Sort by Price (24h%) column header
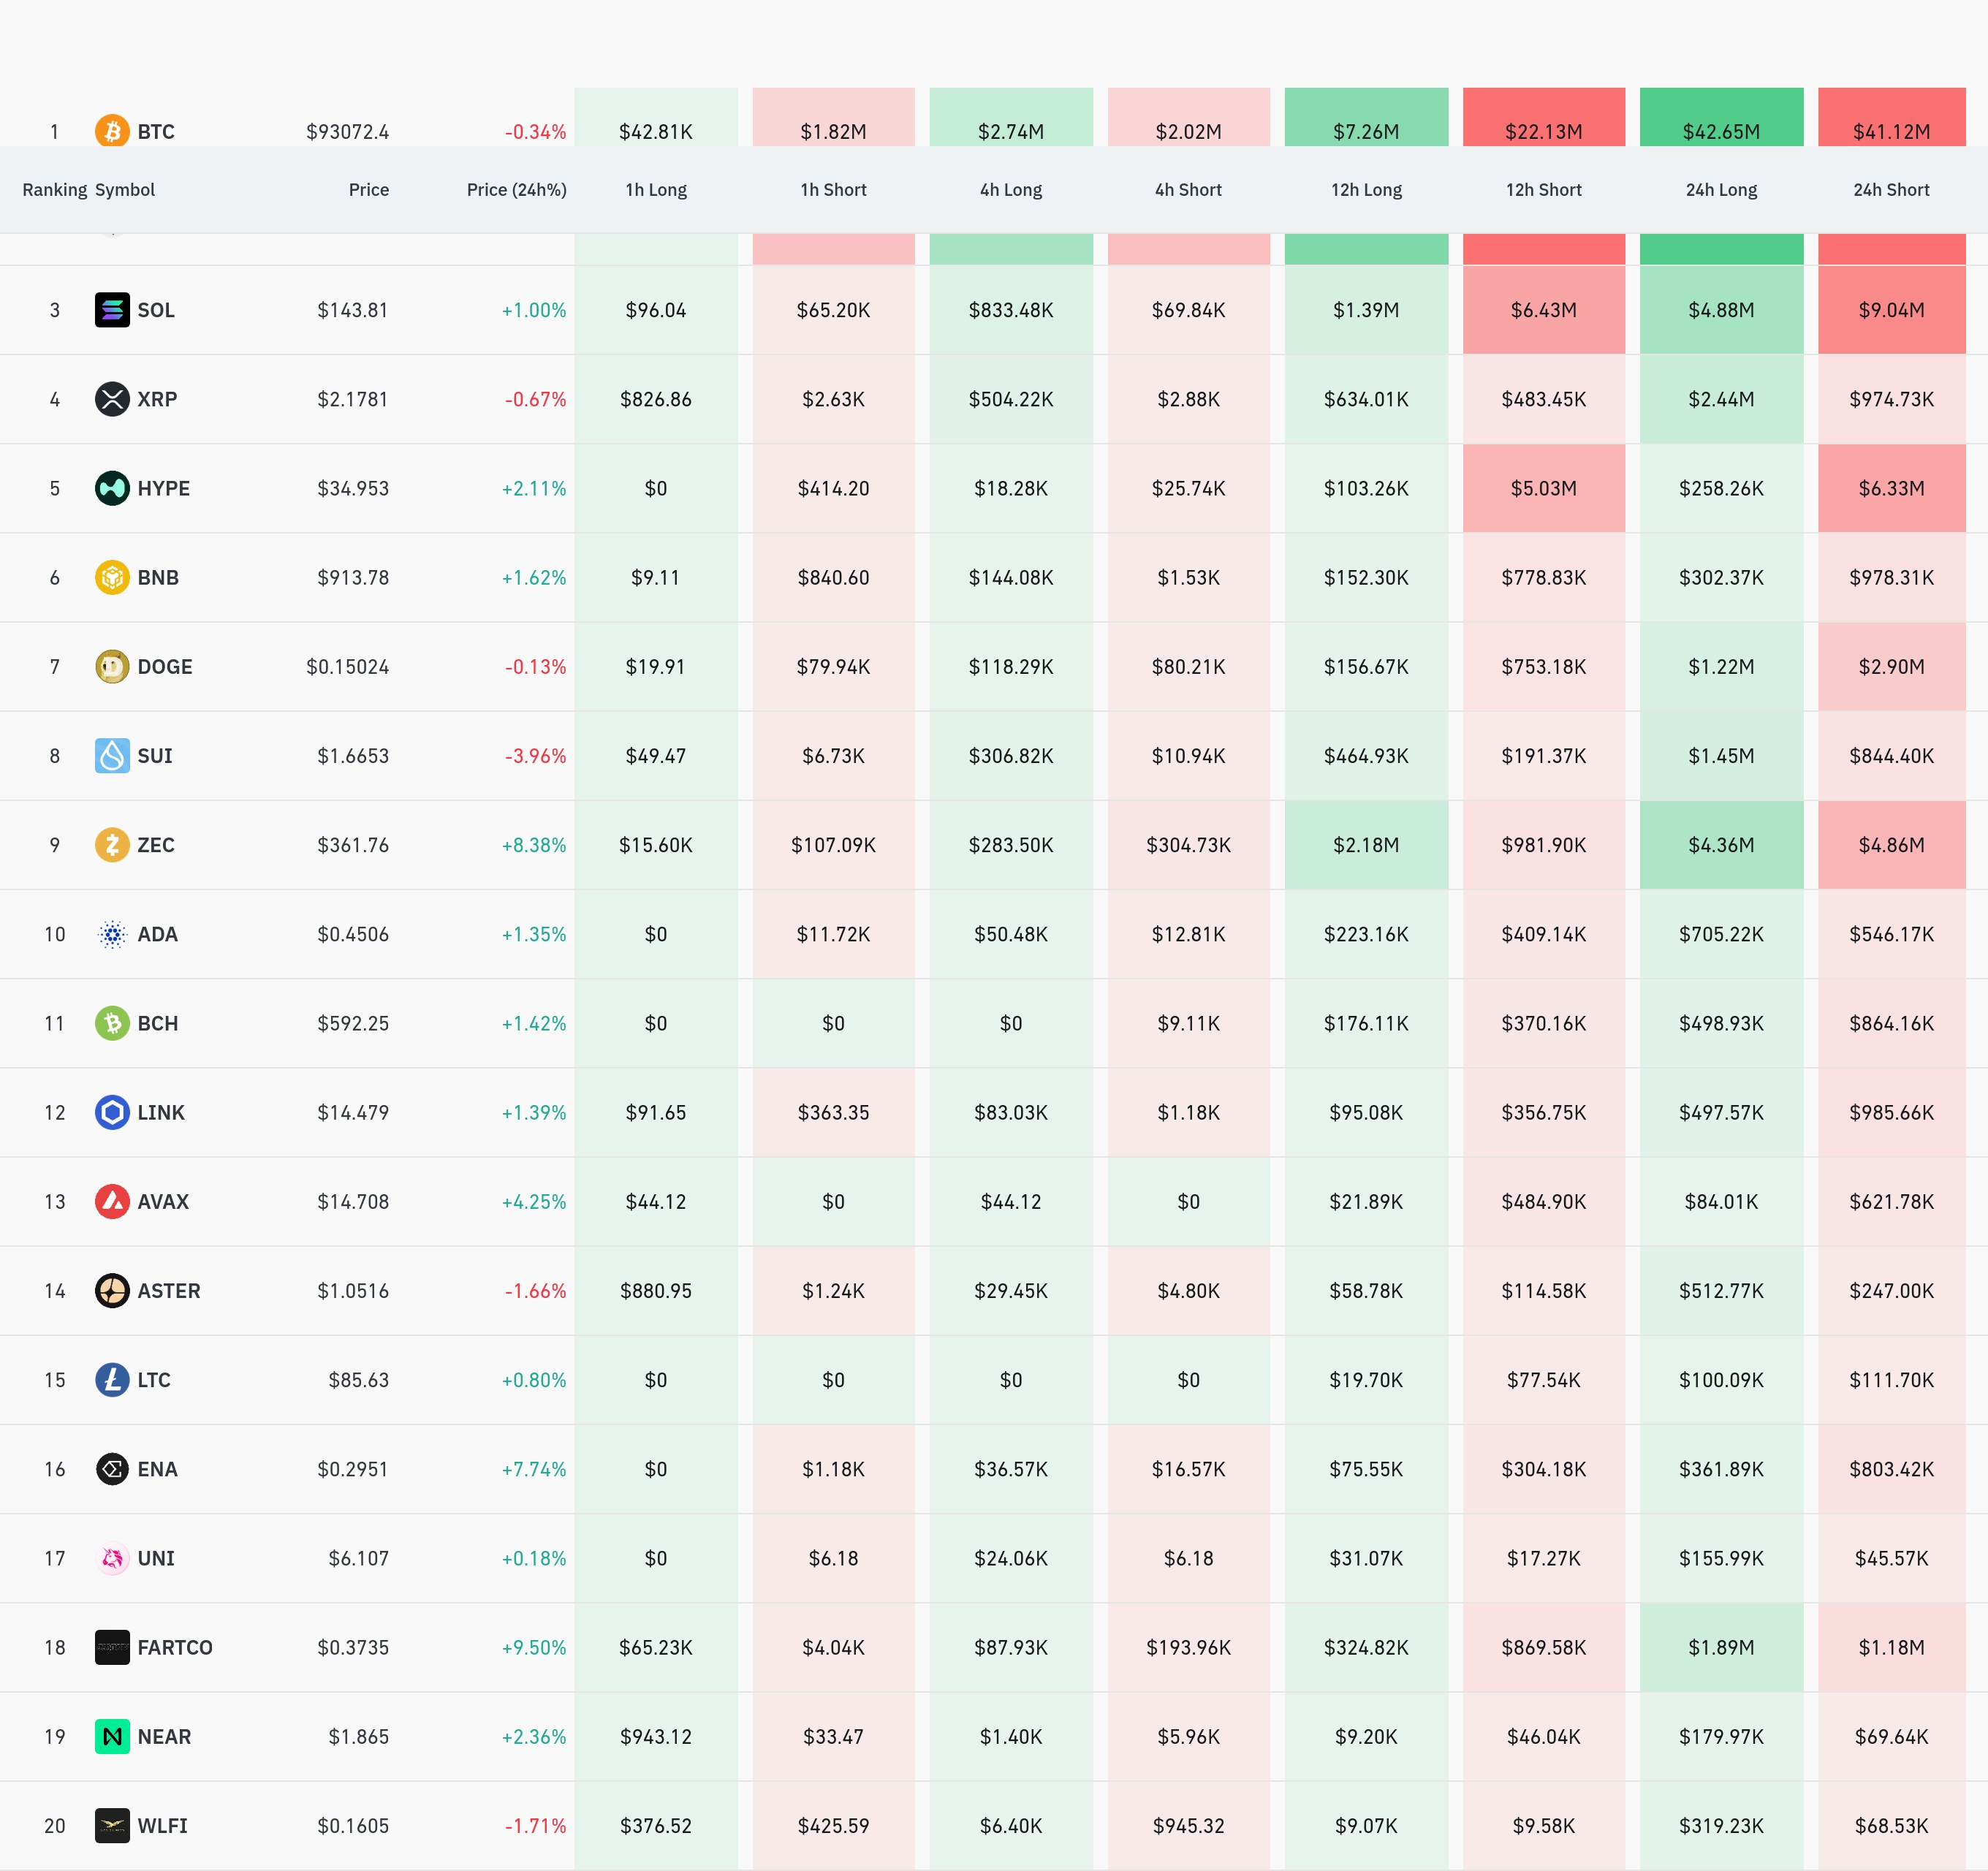 [x=516, y=190]
